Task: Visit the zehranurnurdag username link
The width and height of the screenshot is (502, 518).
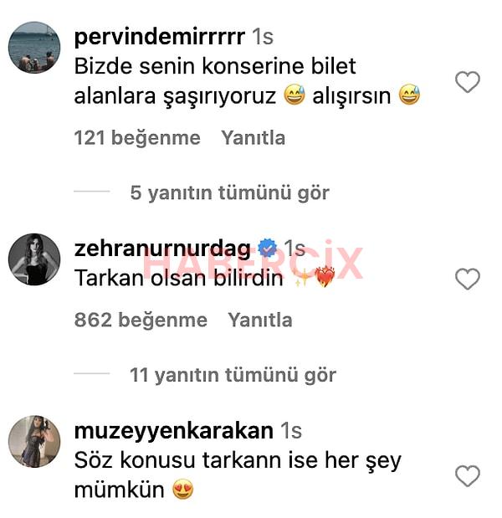Action: pyautogui.click(x=162, y=249)
